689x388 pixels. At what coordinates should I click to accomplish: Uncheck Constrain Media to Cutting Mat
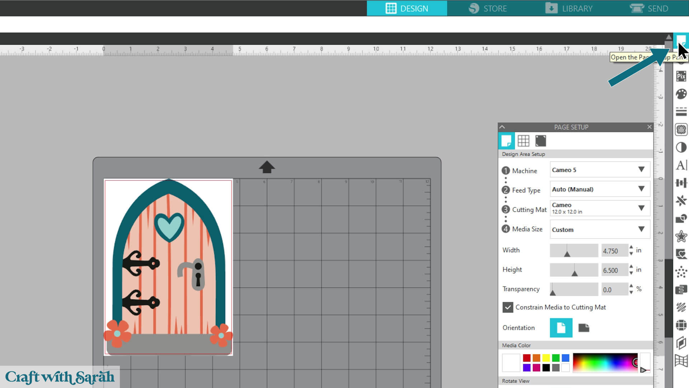507,307
